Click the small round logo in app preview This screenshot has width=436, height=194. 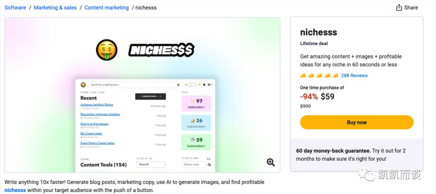click(x=83, y=85)
